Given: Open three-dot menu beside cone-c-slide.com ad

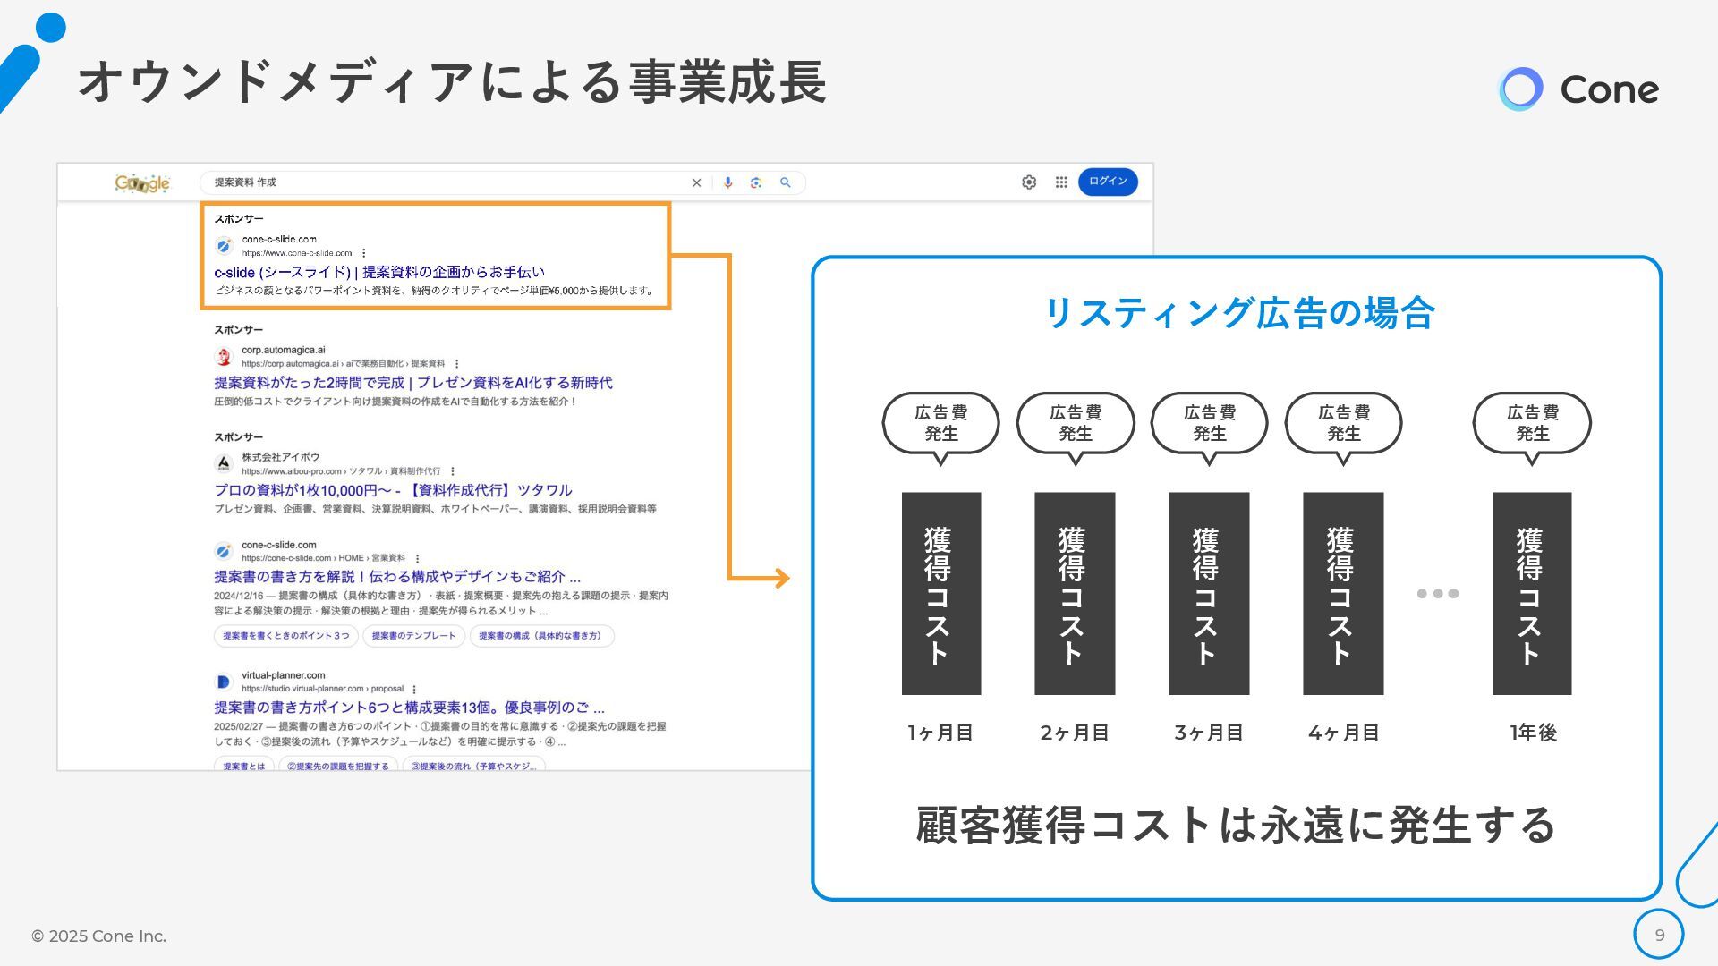Looking at the screenshot, I should 363,253.
